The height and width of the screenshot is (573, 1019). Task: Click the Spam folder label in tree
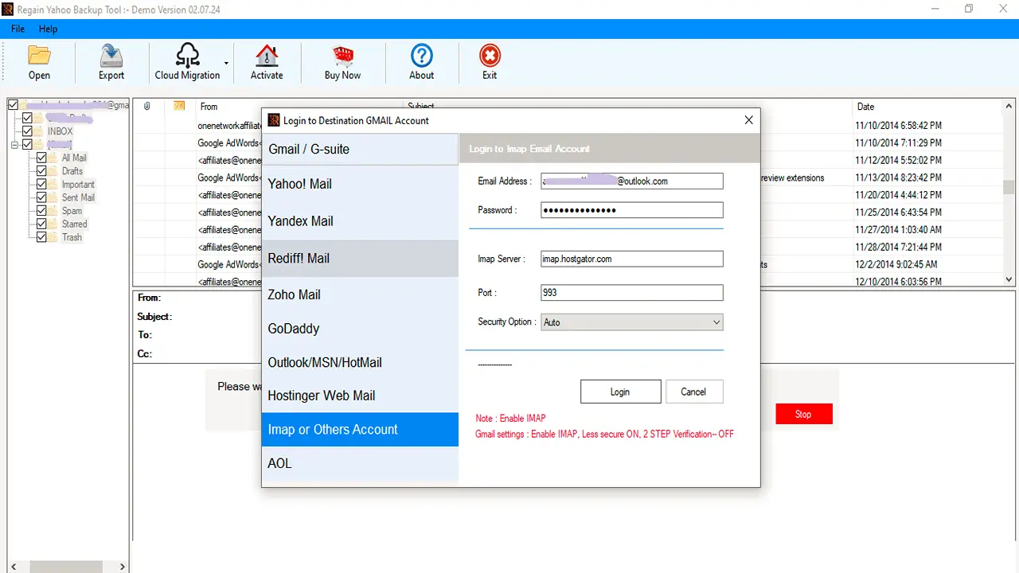pyautogui.click(x=72, y=211)
